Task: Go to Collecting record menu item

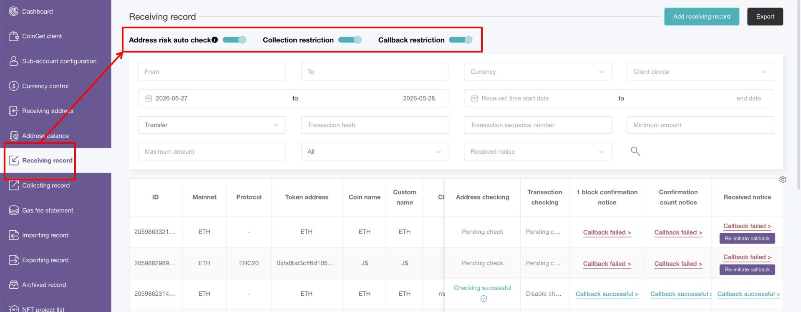Action: pos(56,185)
